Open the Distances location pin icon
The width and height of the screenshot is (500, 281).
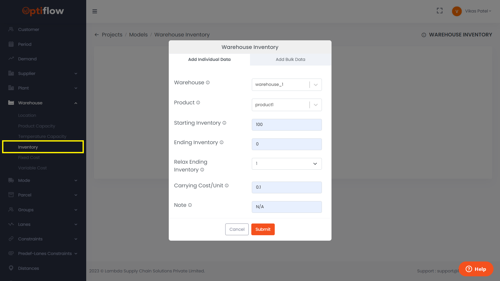point(11,268)
